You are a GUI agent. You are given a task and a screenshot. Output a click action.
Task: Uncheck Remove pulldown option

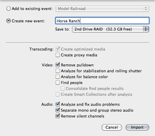point(58,65)
